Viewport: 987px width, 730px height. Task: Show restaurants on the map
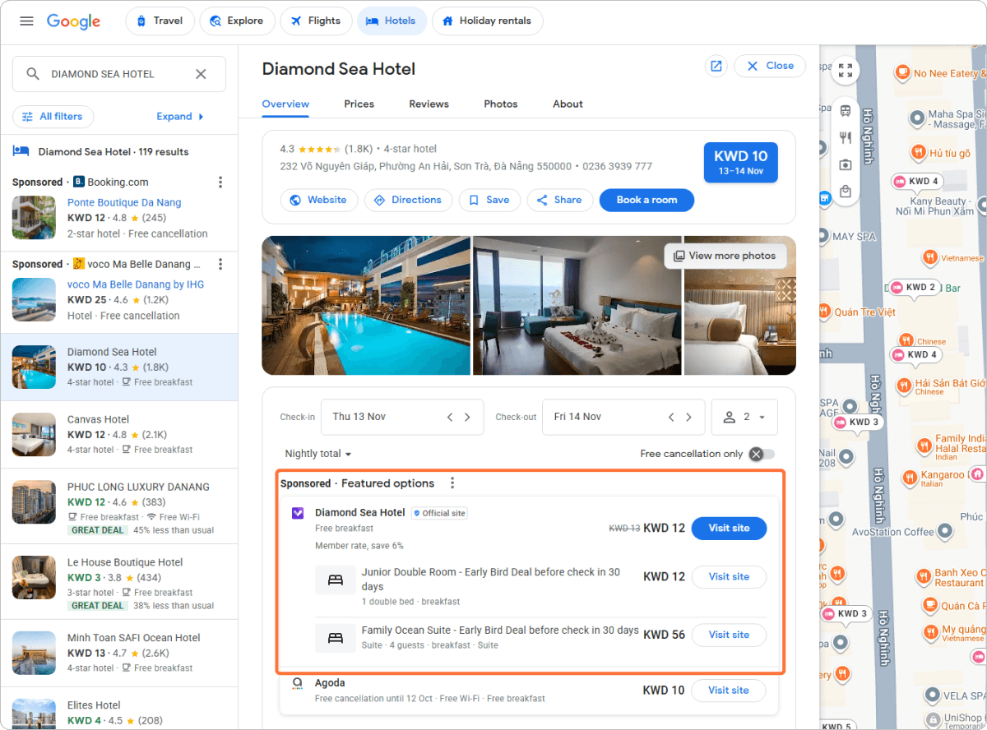pos(846,138)
